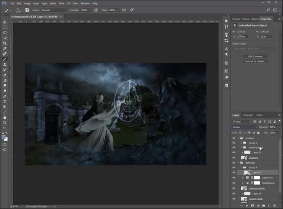Delete layer with trash icon
The height and width of the screenshot is (209, 283).
coord(275,206)
